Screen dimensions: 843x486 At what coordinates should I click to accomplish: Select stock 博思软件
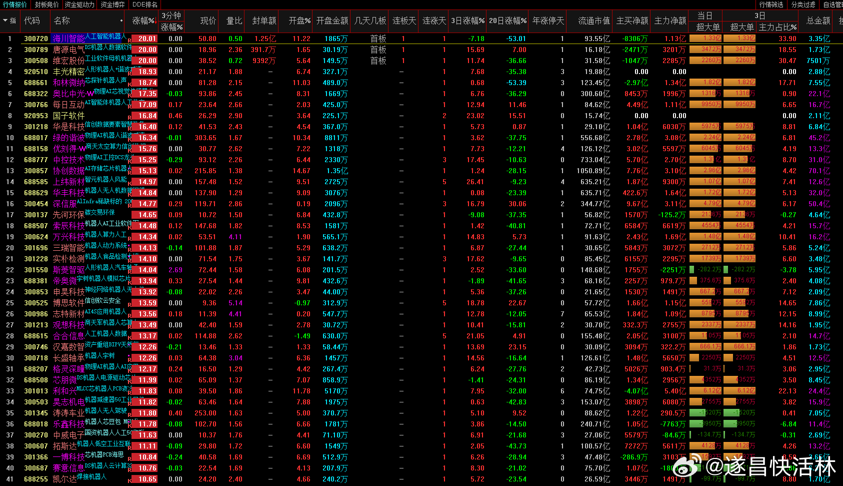click(x=69, y=303)
